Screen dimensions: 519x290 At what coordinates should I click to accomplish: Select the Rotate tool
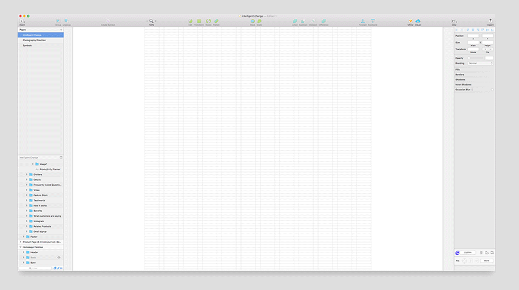(208, 21)
